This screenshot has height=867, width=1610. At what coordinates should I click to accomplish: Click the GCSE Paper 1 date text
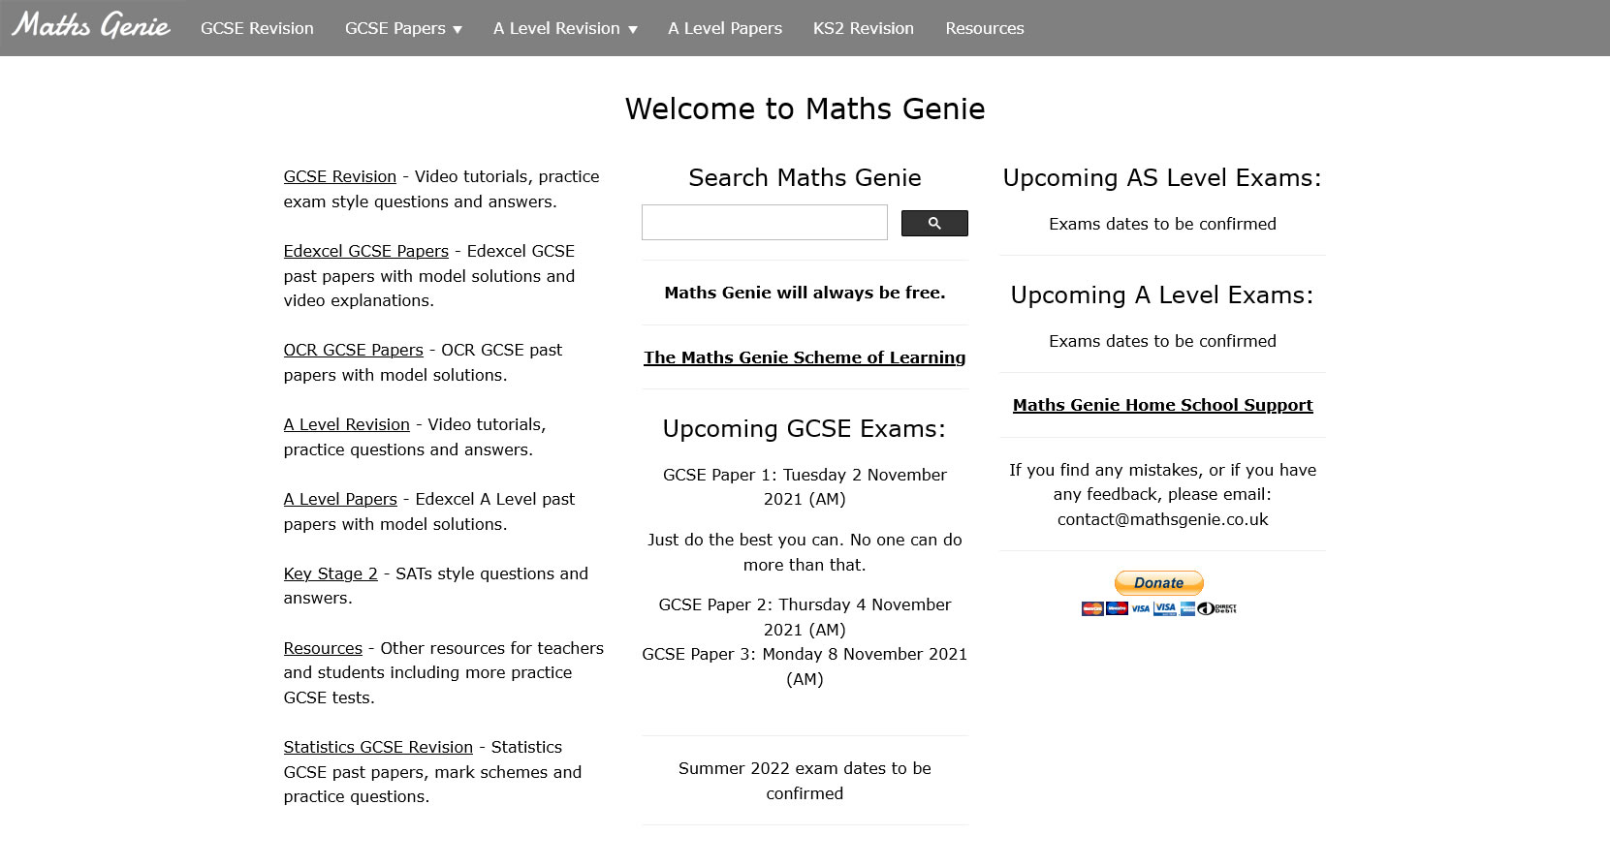[805, 486]
